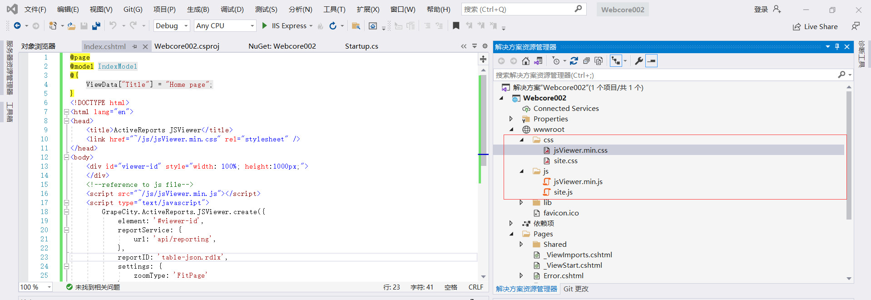Collapse the wwwroot folder

511,130
